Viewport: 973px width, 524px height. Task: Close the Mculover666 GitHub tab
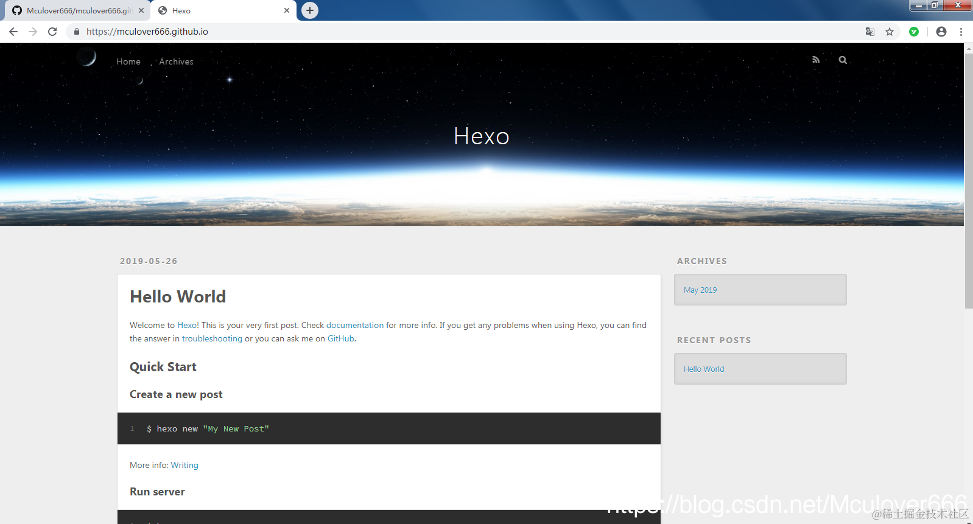click(x=141, y=10)
